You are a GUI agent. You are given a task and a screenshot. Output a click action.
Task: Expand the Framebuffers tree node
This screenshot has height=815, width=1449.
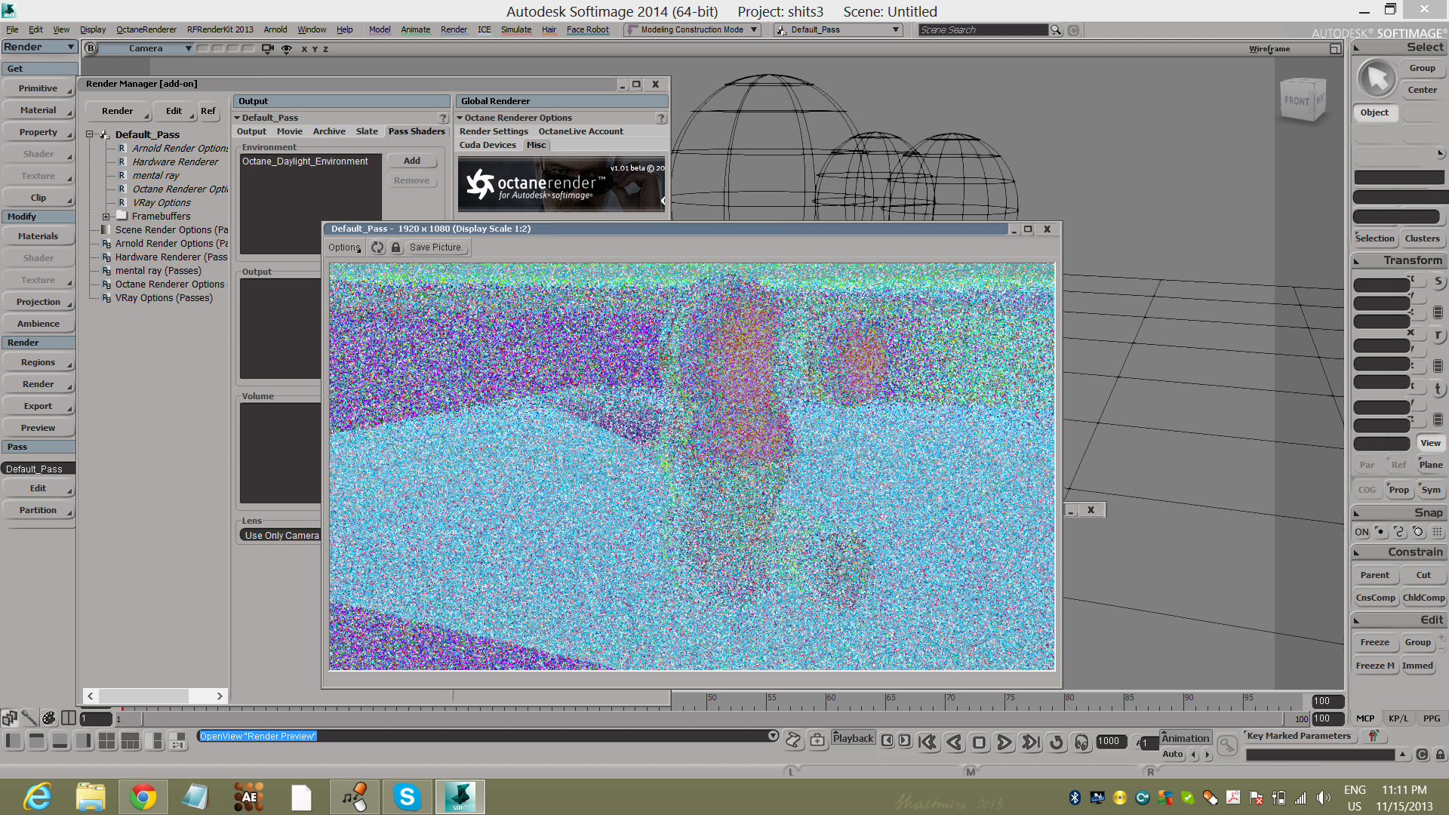106,217
